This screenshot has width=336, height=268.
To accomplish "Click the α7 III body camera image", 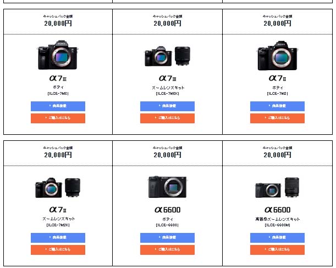I will tap(58, 55).
